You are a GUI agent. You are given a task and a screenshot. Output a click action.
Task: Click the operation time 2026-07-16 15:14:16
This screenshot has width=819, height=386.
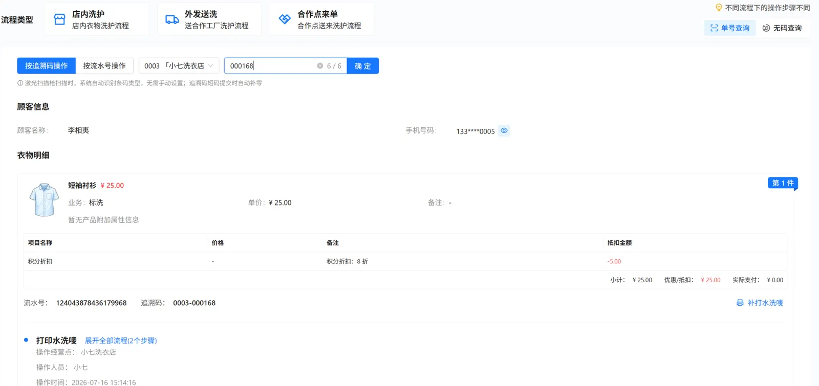coord(104,382)
